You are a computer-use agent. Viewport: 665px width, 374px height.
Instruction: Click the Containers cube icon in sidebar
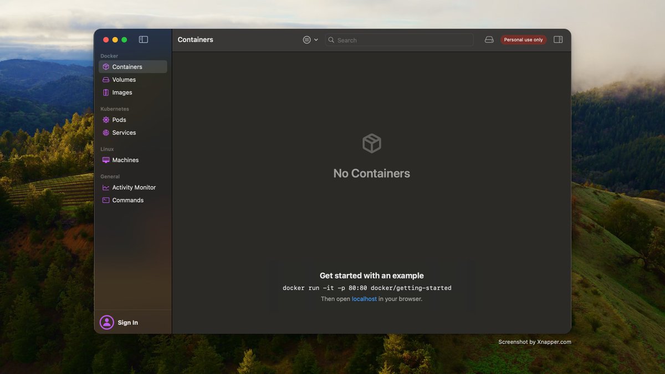coord(106,66)
